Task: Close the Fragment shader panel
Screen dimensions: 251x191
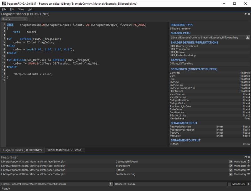Action: [x=249, y=14]
